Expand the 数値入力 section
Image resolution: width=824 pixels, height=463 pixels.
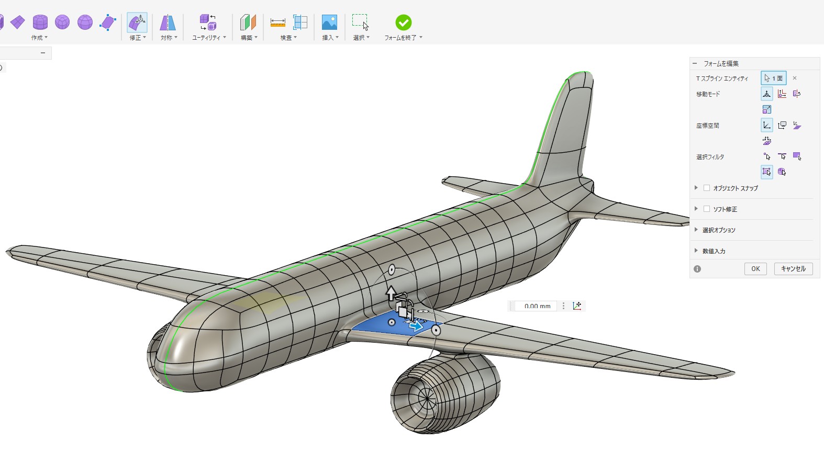tap(696, 251)
